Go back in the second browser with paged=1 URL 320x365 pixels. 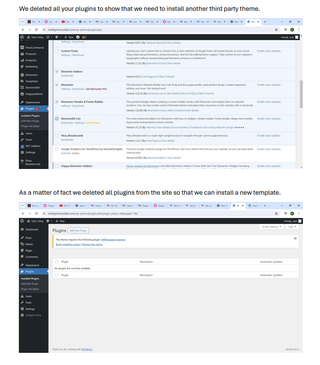click(x=23, y=214)
